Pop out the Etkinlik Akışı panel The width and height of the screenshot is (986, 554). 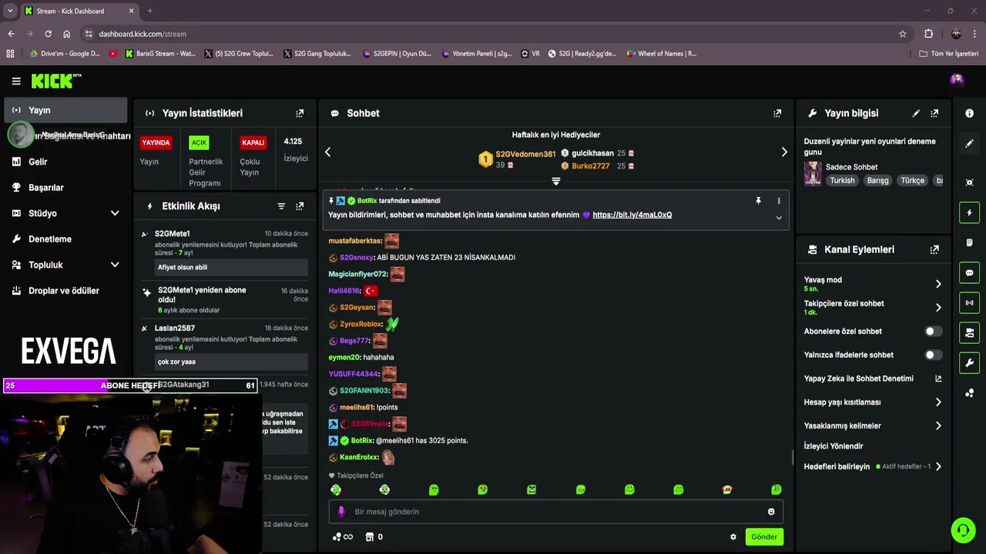(x=300, y=206)
